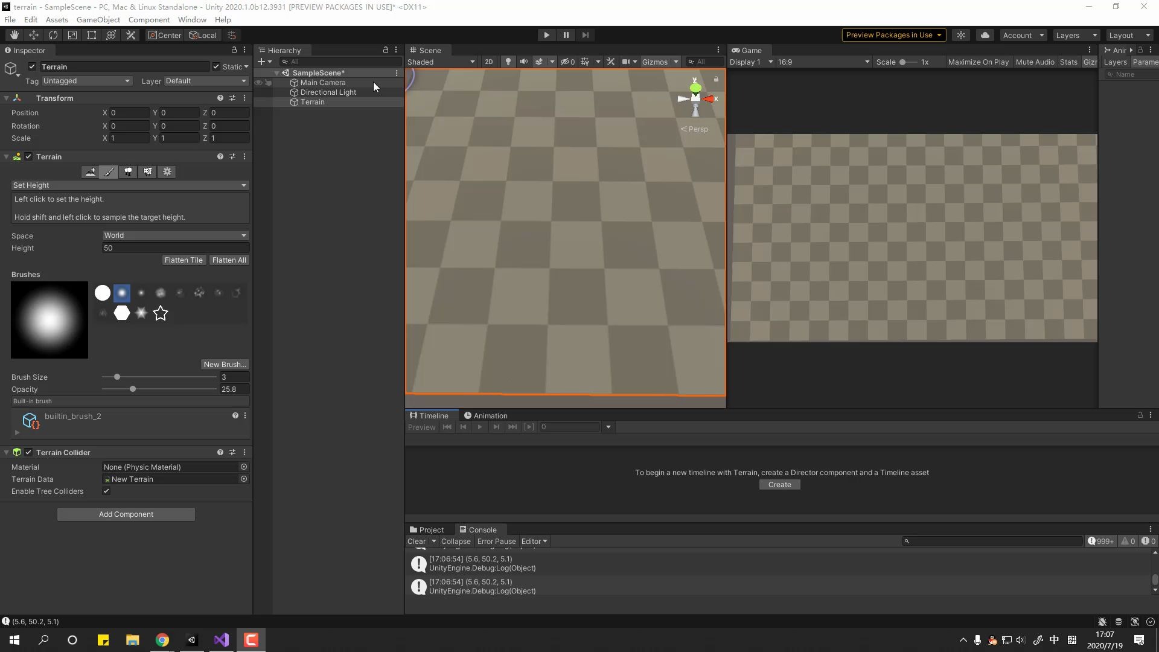Click the Flatten All button

point(229,260)
